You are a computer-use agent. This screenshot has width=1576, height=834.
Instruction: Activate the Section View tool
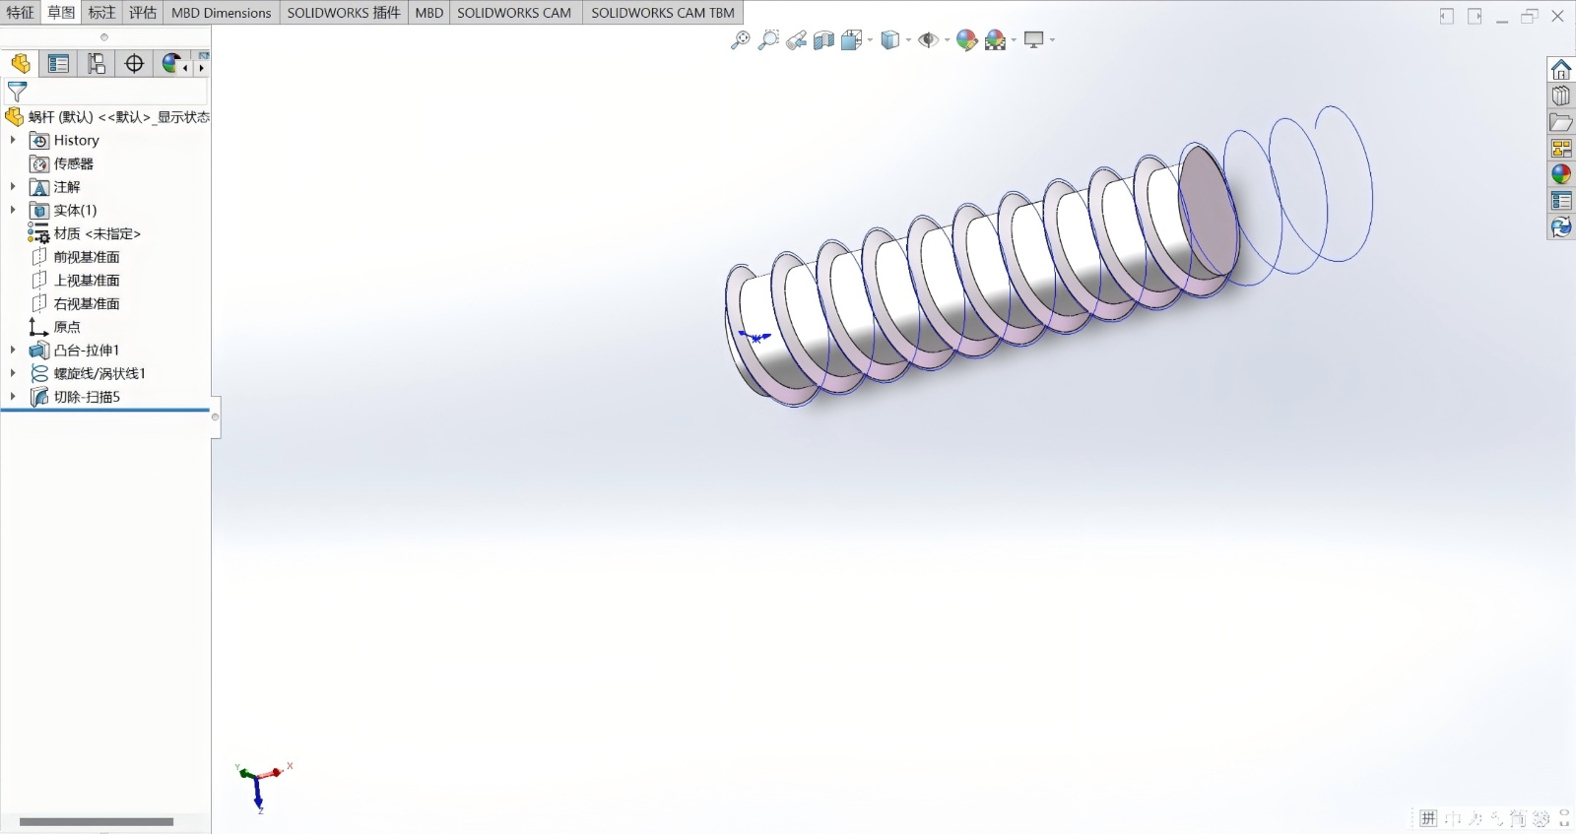[823, 40]
